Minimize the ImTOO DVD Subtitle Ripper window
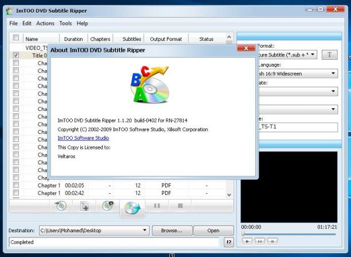 click(310, 9)
